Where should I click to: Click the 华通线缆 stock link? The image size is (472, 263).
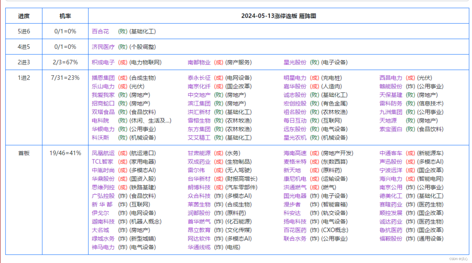click(x=199, y=247)
